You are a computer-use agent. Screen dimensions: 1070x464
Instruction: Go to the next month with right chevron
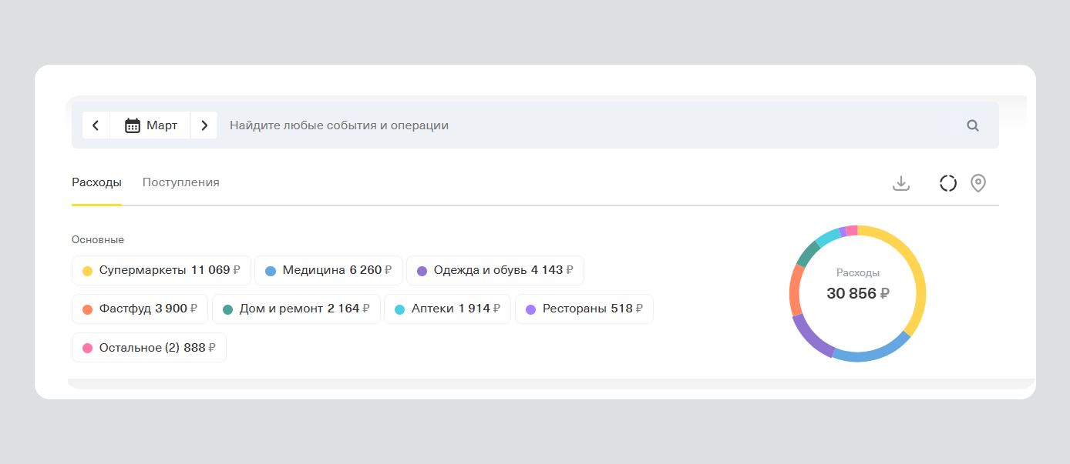204,125
